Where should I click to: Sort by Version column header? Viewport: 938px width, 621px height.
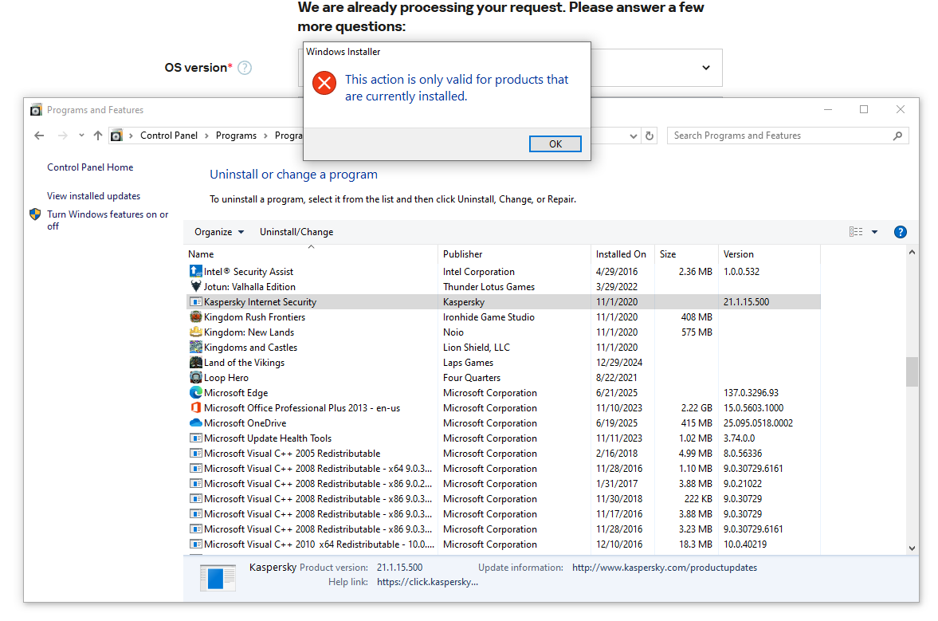769,254
